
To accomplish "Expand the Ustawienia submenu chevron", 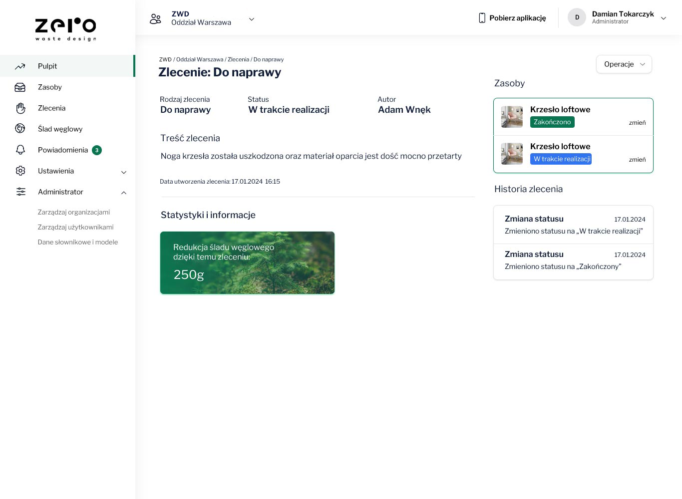I will point(124,172).
